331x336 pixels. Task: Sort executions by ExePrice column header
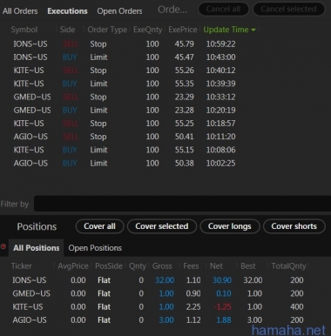pos(182,30)
